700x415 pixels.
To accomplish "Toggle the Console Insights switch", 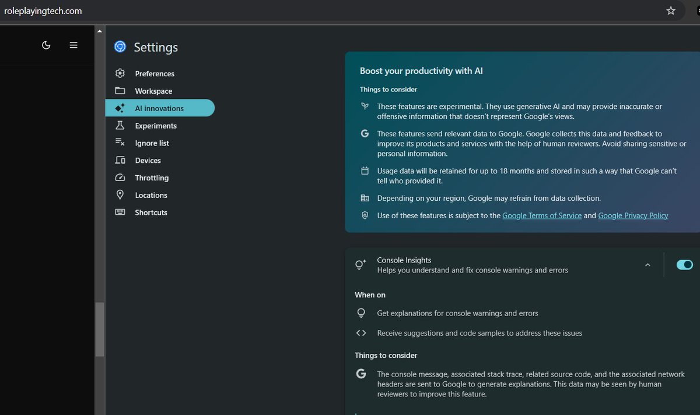I will click(684, 265).
